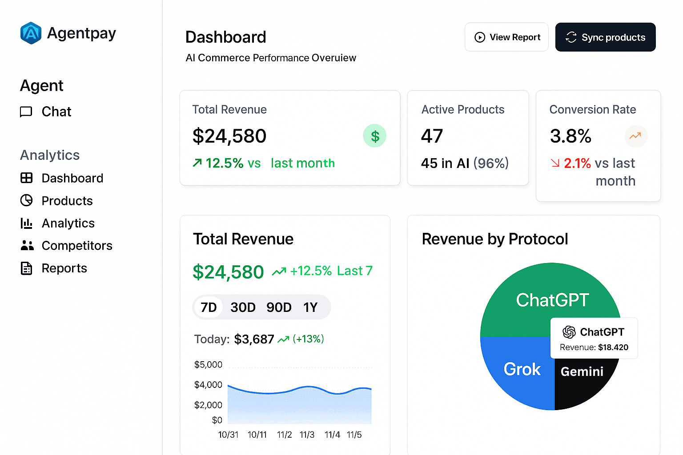
Task: Click the '+12.5% Last 7' text
Action: 331,271
